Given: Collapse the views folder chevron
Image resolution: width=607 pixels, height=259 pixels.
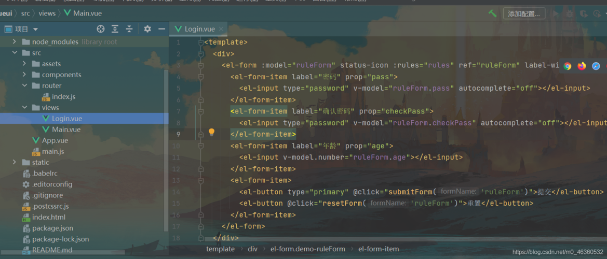Looking at the screenshot, I should (24, 107).
